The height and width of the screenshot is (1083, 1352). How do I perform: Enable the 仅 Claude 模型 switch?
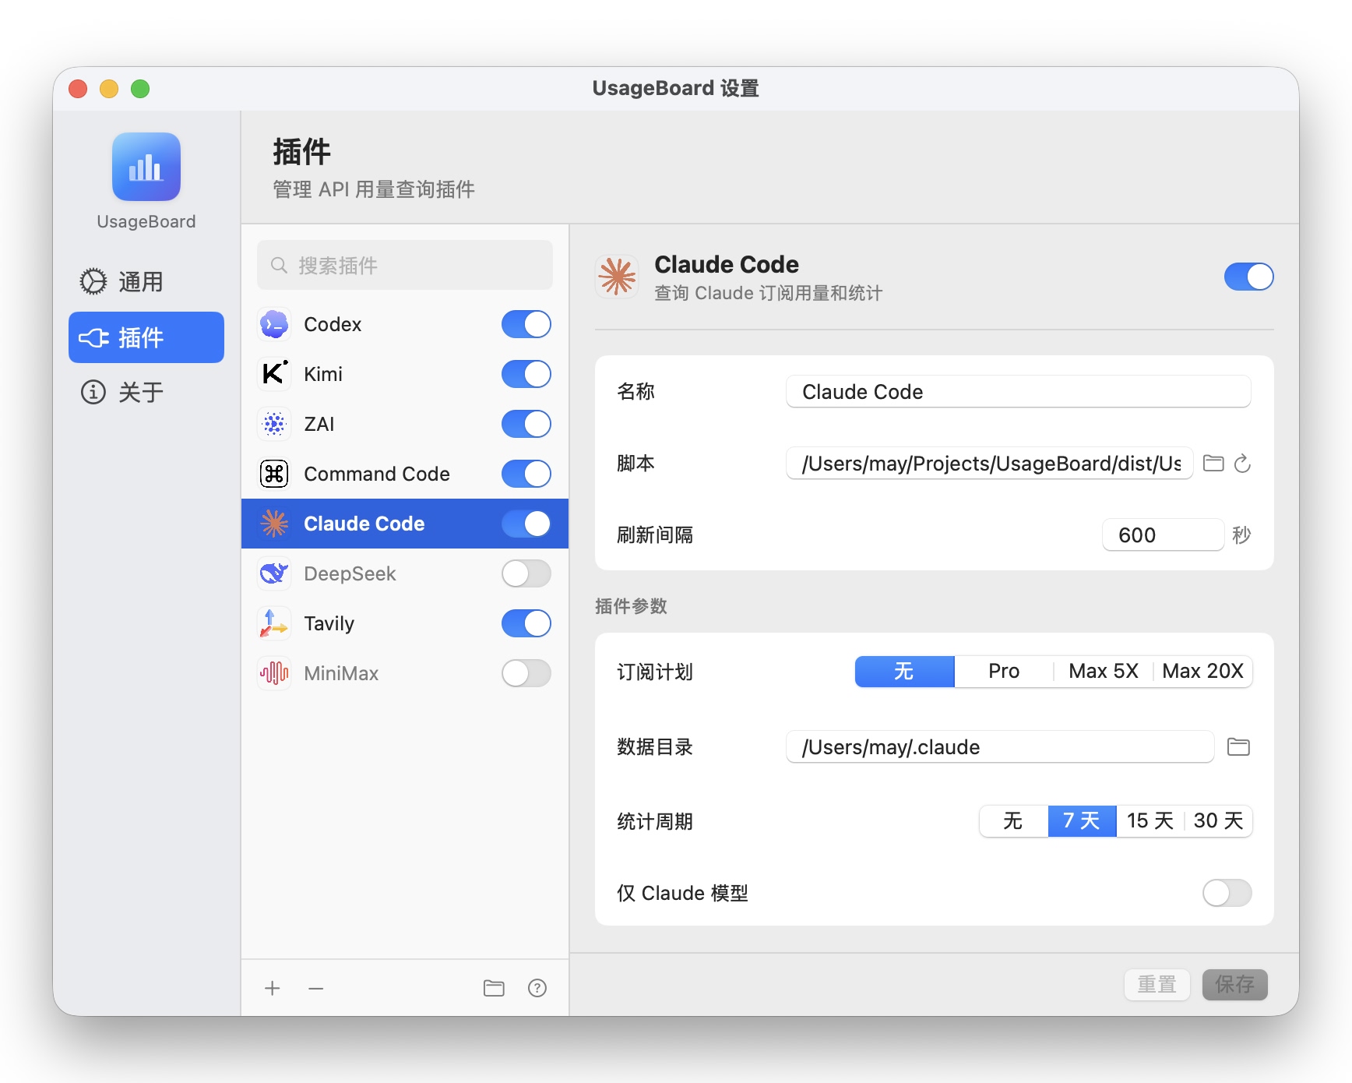coord(1227,893)
